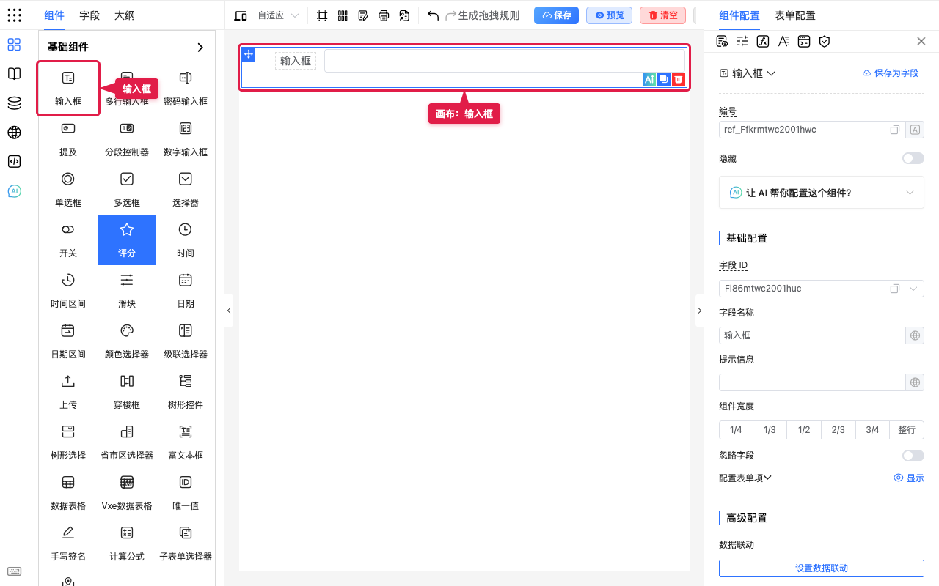The height and width of the screenshot is (586, 939).
Task: Select the 评分 rating component
Action: point(127,240)
